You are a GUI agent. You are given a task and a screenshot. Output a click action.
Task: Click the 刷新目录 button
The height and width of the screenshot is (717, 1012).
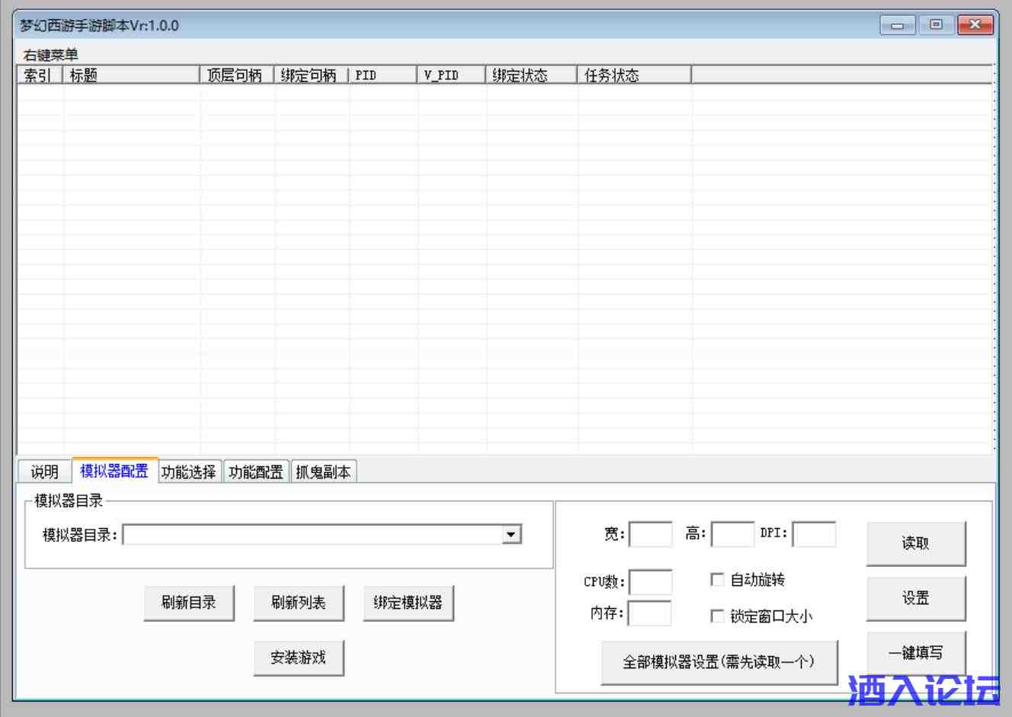[x=189, y=603]
